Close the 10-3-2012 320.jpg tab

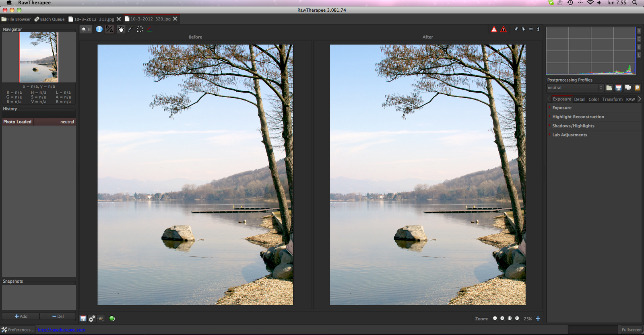click(x=175, y=19)
